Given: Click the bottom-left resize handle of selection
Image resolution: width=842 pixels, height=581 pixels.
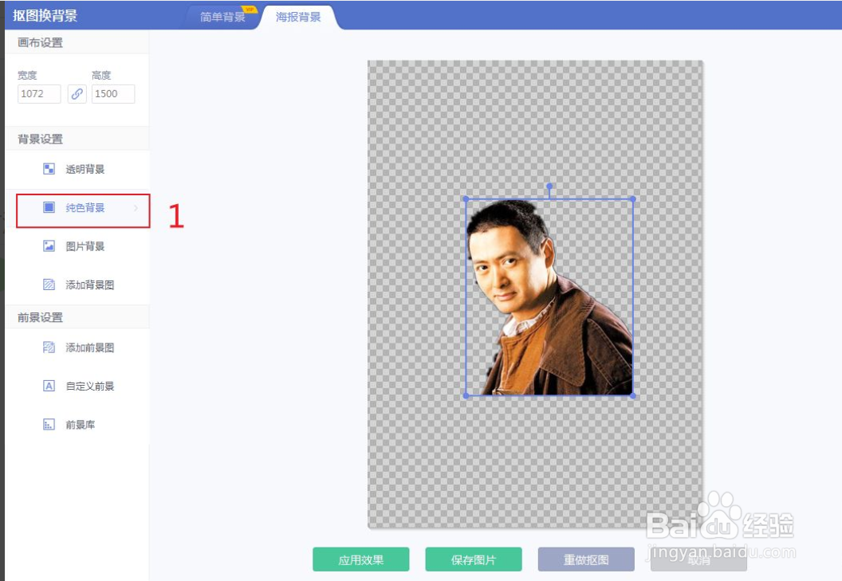Looking at the screenshot, I should 466,396.
